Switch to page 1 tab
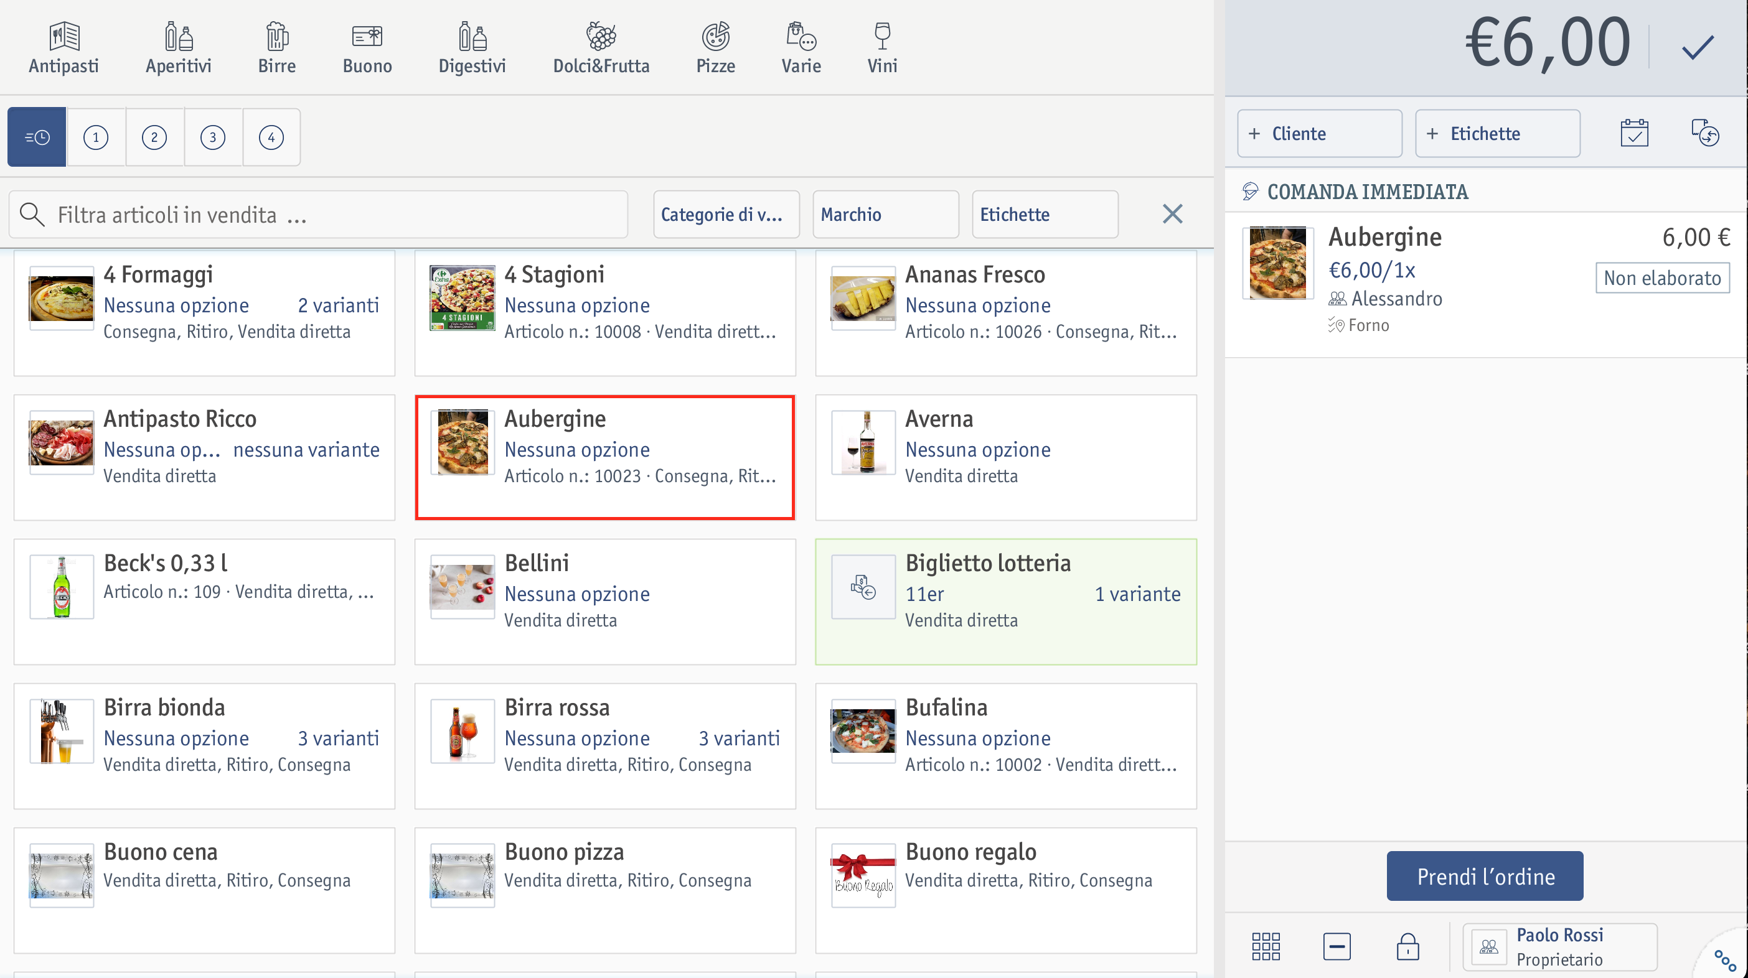 [x=96, y=137]
